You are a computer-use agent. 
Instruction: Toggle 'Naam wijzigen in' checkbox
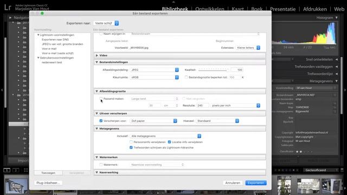101,34
